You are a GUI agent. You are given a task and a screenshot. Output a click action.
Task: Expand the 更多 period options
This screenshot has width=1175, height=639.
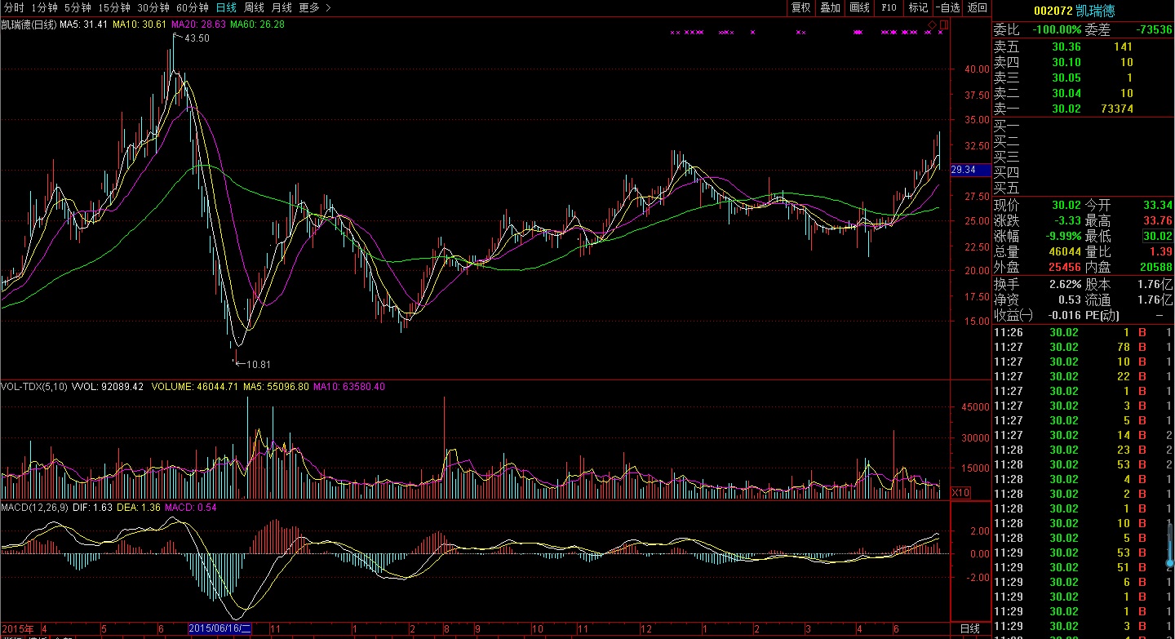click(x=315, y=7)
